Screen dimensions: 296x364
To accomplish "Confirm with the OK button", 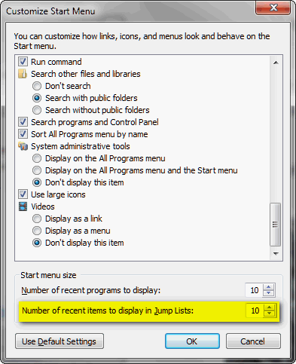I will [x=192, y=341].
